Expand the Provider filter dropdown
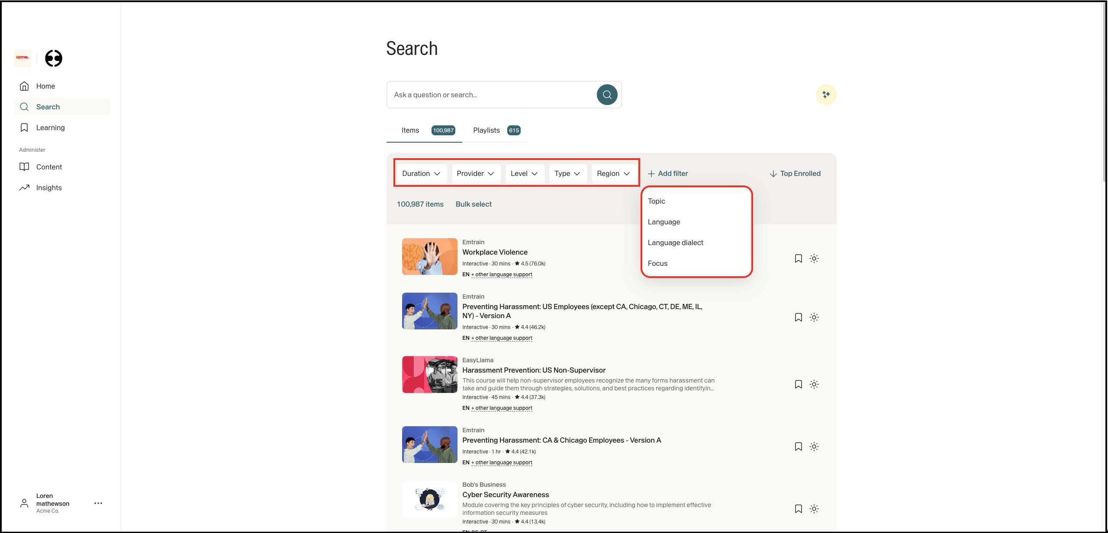This screenshot has width=1108, height=533. click(475, 173)
